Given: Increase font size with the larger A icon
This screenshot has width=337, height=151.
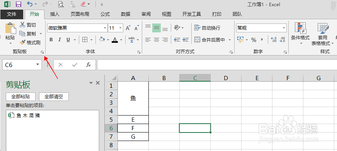Looking at the screenshot, I should (128, 28).
